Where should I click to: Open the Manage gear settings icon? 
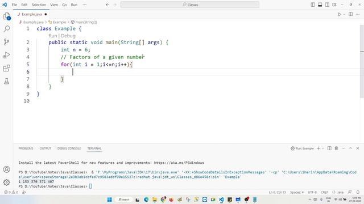pyautogui.click(x=6, y=182)
